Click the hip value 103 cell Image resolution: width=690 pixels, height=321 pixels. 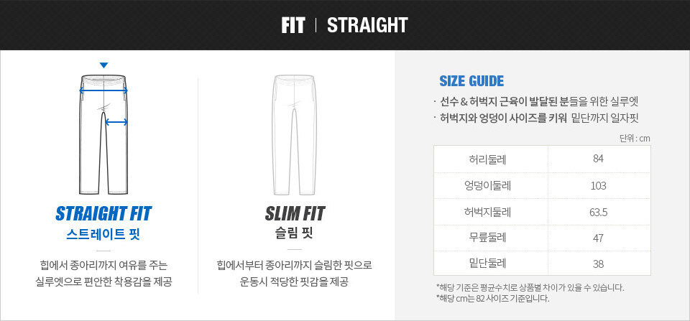point(598,185)
